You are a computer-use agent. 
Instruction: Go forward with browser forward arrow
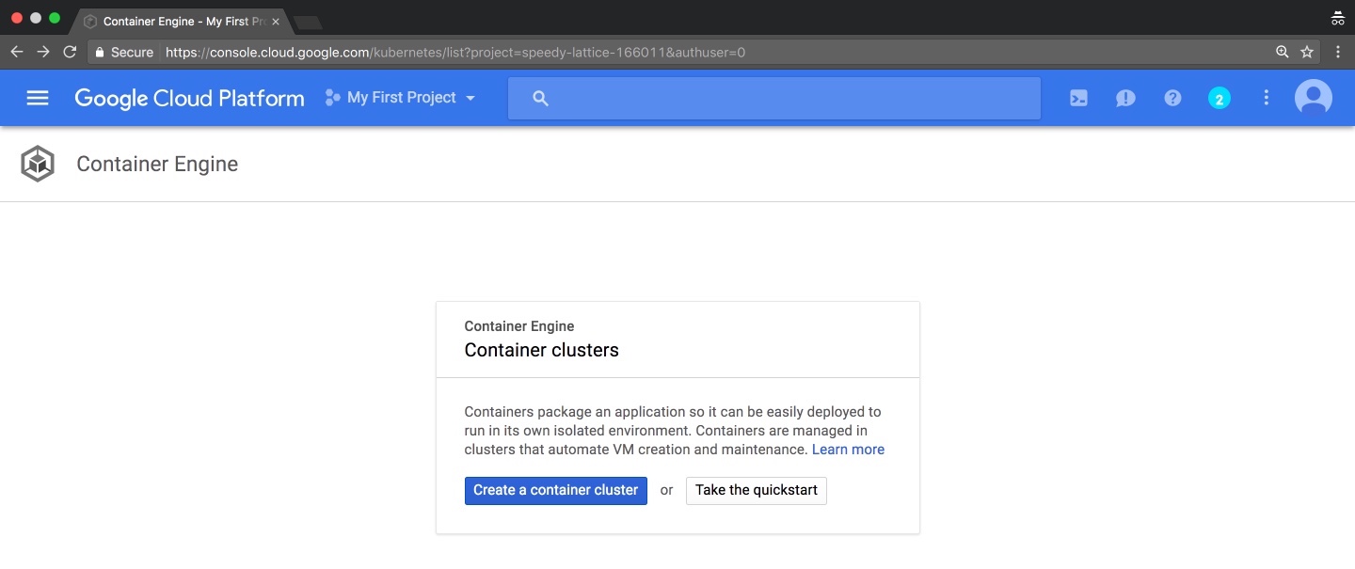pos(43,52)
